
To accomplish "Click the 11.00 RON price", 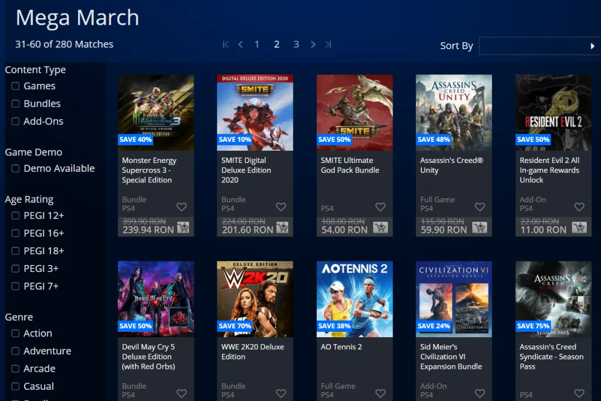I will [543, 230].
